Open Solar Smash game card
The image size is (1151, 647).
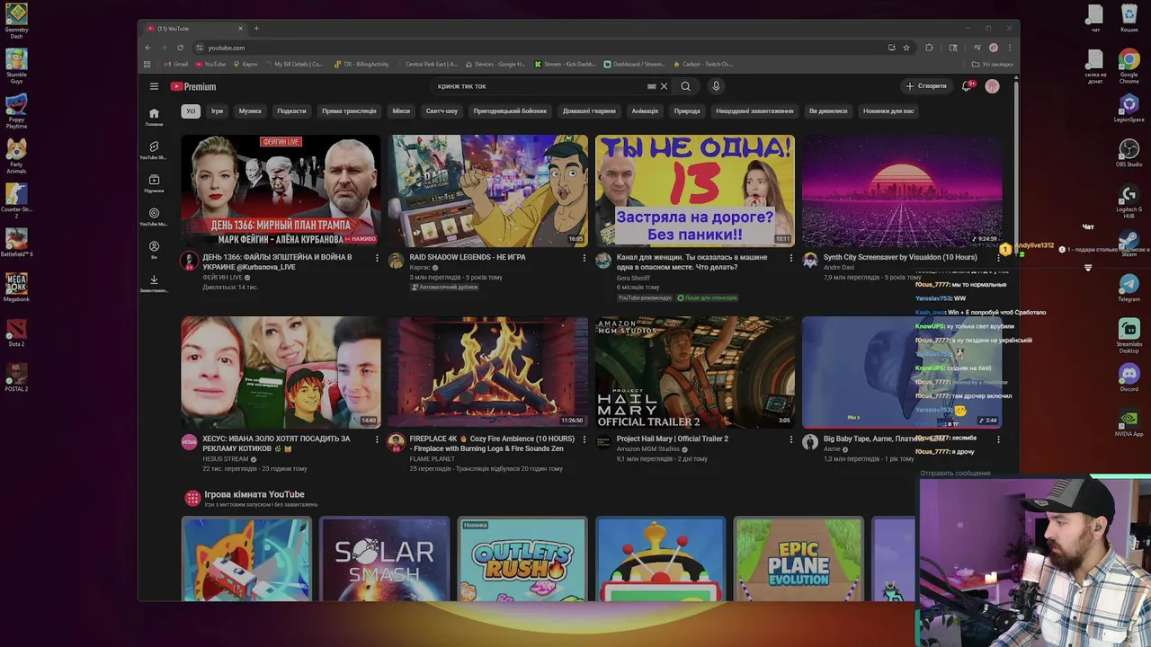click(384, 559)
